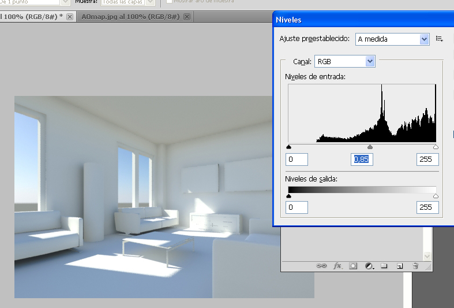
Task: Create a new adjustment layer icon
Action: [x=369, y=266]
